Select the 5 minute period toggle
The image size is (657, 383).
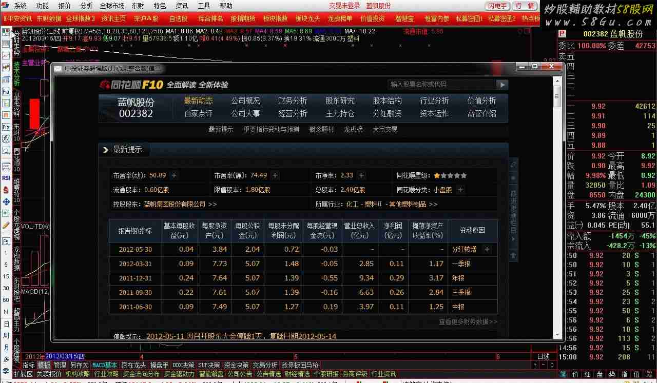pos(6,265)
